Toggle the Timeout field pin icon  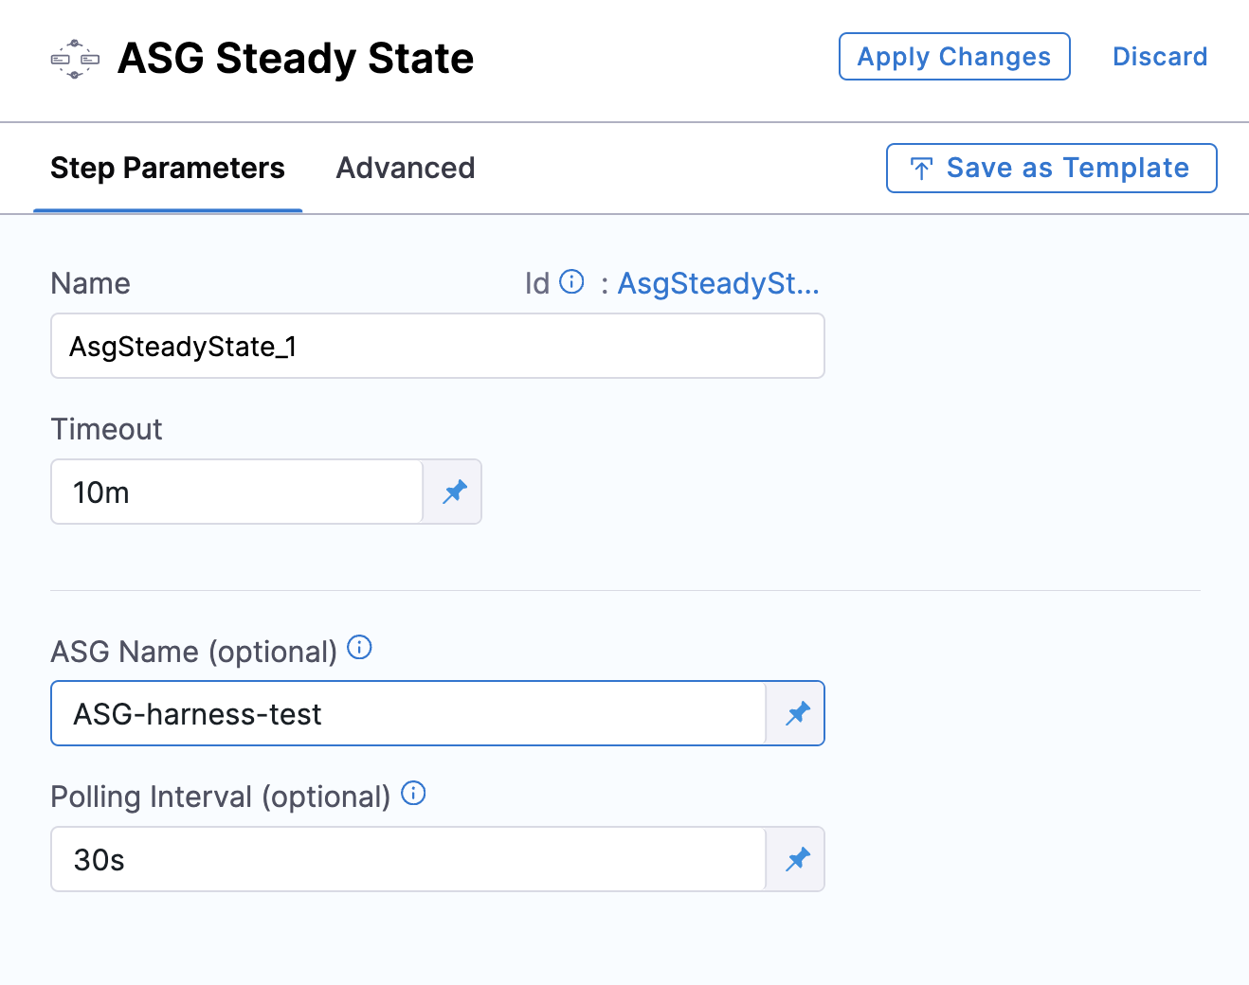[454, 492]
